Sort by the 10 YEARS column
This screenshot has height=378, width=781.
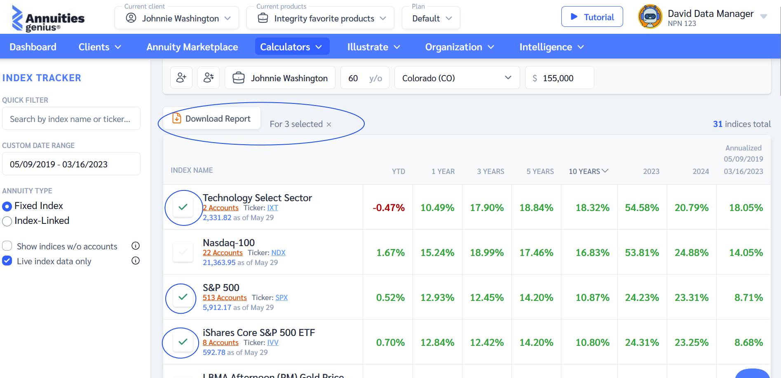pos(589,171)
